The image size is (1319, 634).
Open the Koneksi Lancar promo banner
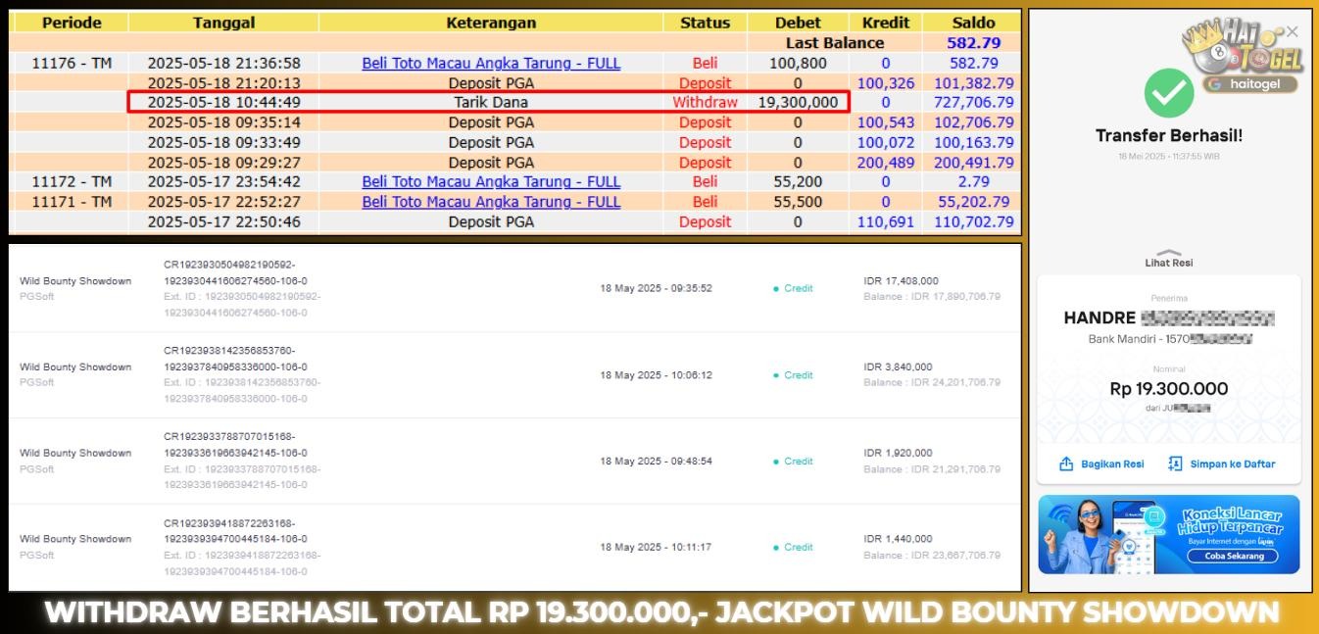point(1169,534)
